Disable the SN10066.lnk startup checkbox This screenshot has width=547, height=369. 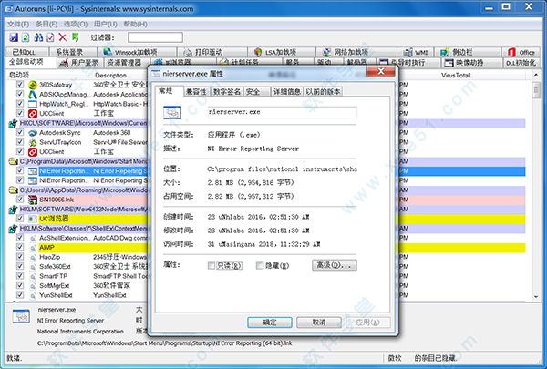(20, 200)
